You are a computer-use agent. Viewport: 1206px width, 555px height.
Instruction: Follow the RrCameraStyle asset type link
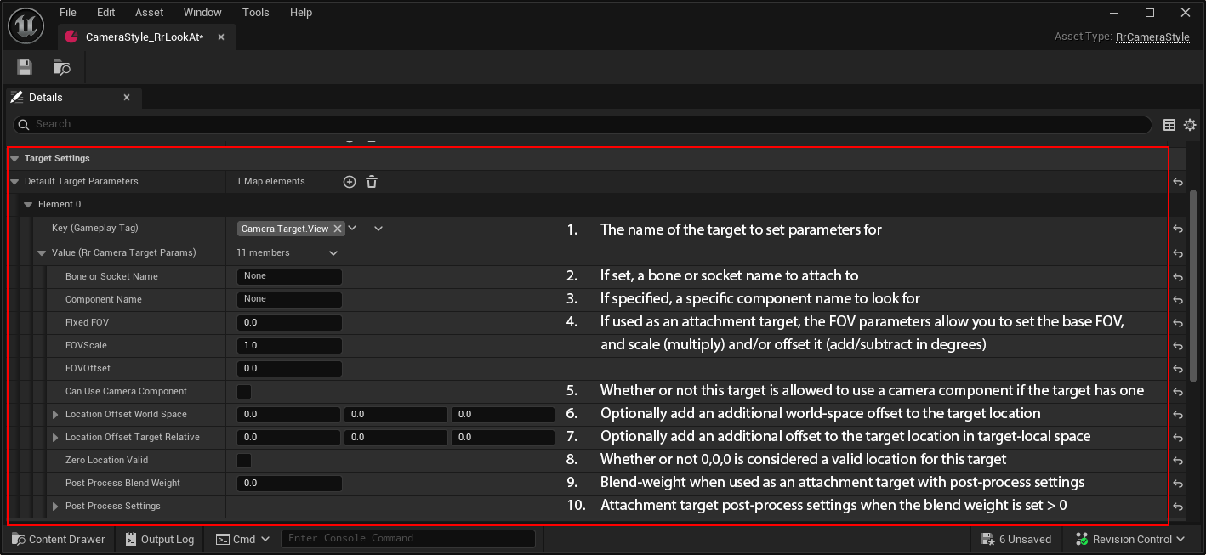click(1152, 37)
